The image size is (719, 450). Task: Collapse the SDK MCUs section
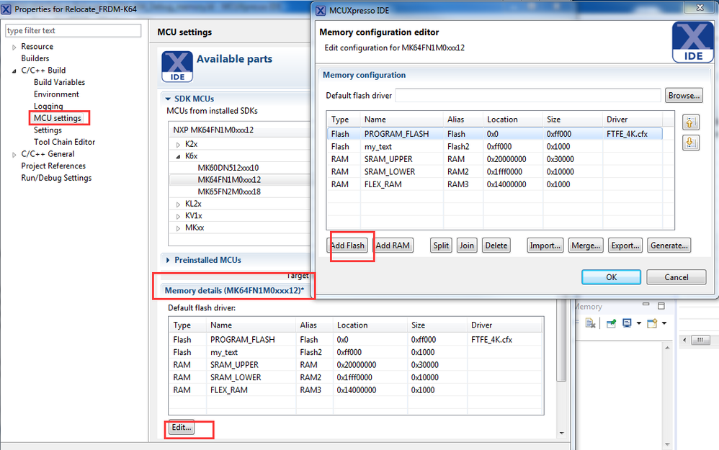pyautogui.click(x=169, y=99)
